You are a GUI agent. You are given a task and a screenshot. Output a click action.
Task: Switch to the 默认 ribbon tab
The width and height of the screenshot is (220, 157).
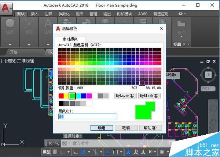pyautogui.click(x=21, y=14)
